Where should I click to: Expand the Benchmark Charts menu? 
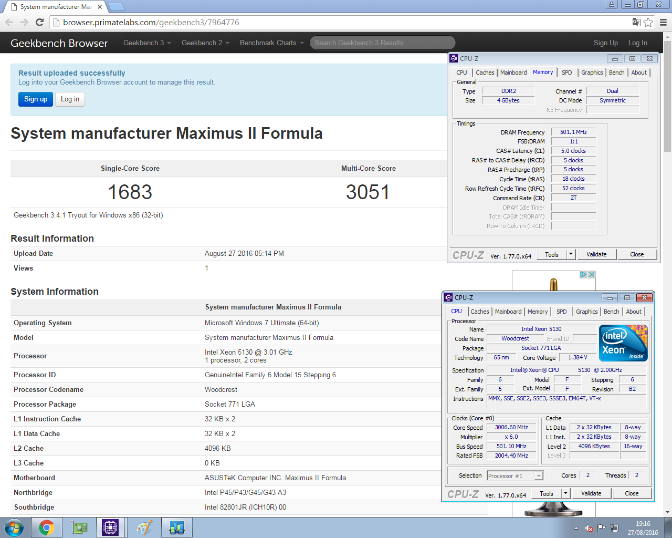coord(271,43)
